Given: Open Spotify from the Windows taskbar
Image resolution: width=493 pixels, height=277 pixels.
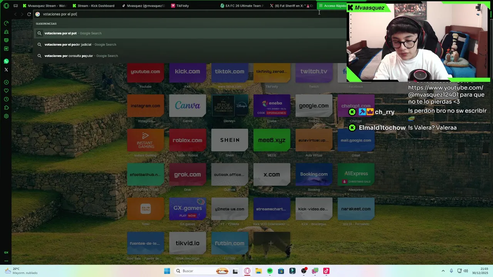Looking at the screenshot, I should point(270,271).
